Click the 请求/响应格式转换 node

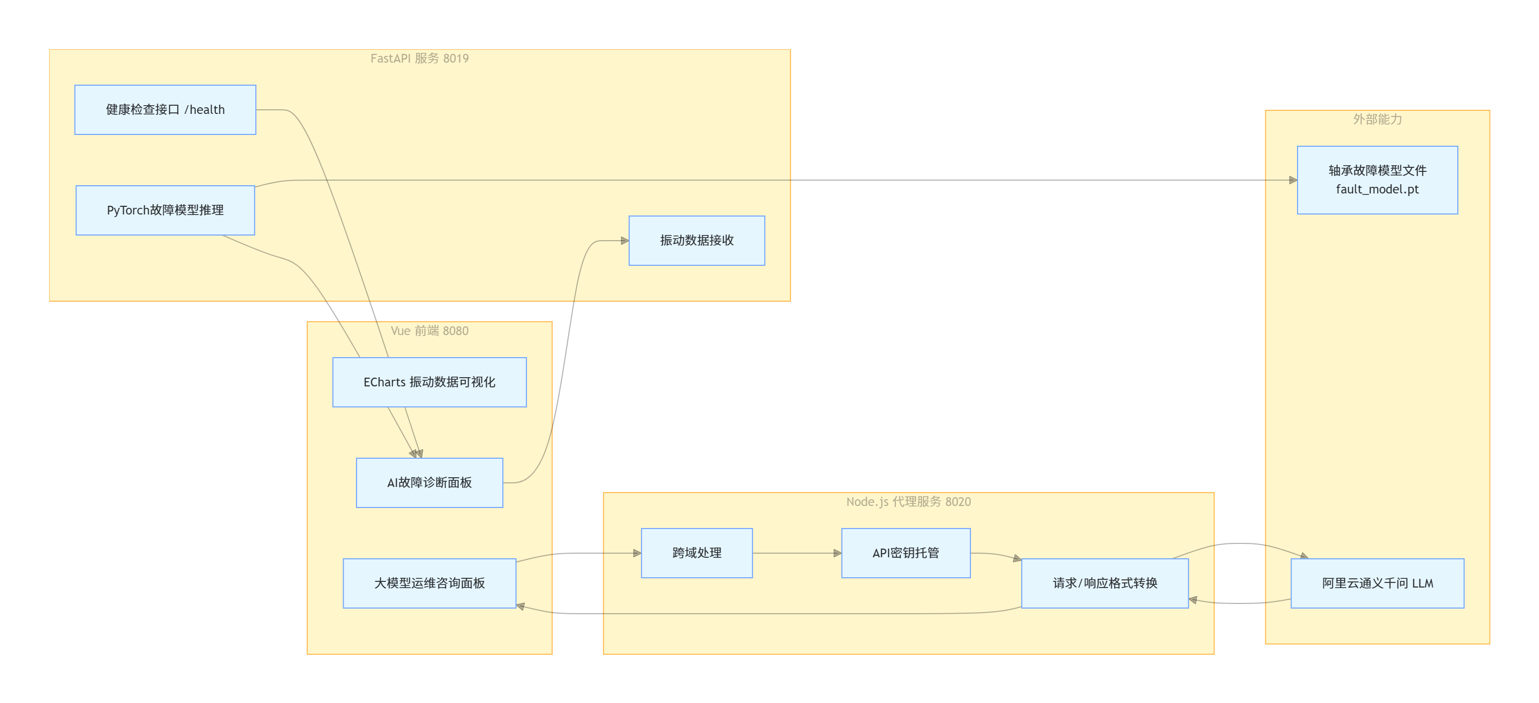click(1105, 583)
